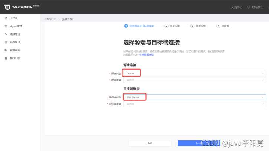Image resolution: width=269 pixels, height=151 pixels.
Task: Click the Agent管理 sidebar icon
Action: click(6, 26)
